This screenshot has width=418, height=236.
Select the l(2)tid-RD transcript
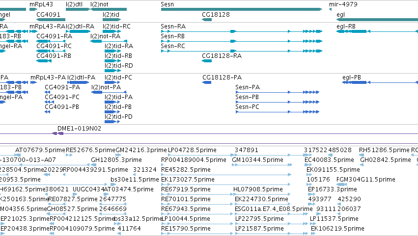(x=112, y=71)
